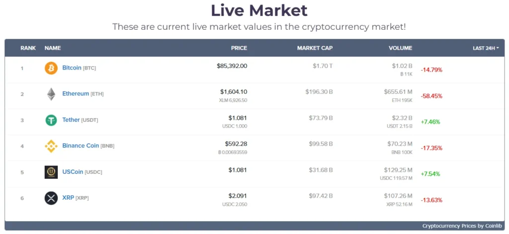Open the Binance Coin link
Viewport: 509px width, 234px height.
pos(81,146)
